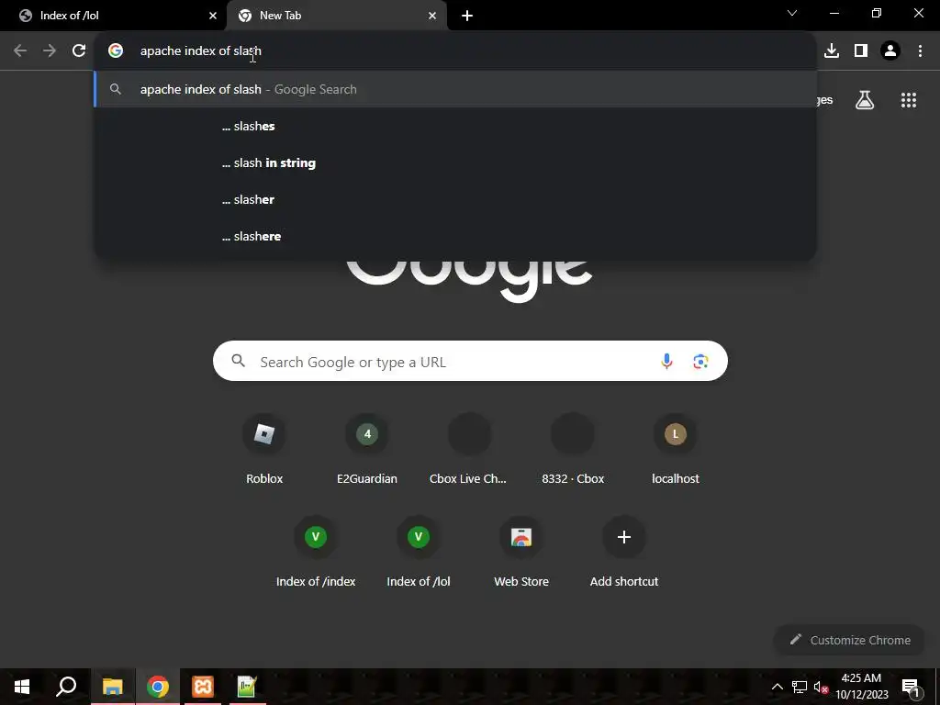Open a new tab with plus button

point(467,16)
